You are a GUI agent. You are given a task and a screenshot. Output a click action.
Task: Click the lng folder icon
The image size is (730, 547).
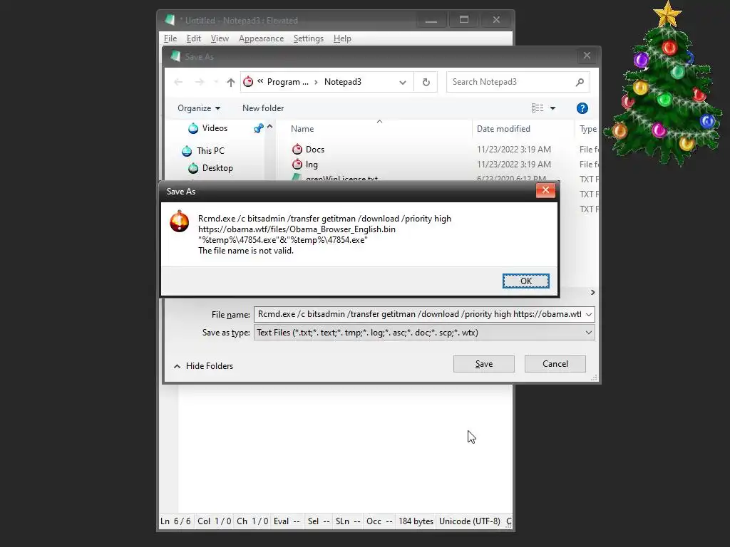[x=297, y=165]
